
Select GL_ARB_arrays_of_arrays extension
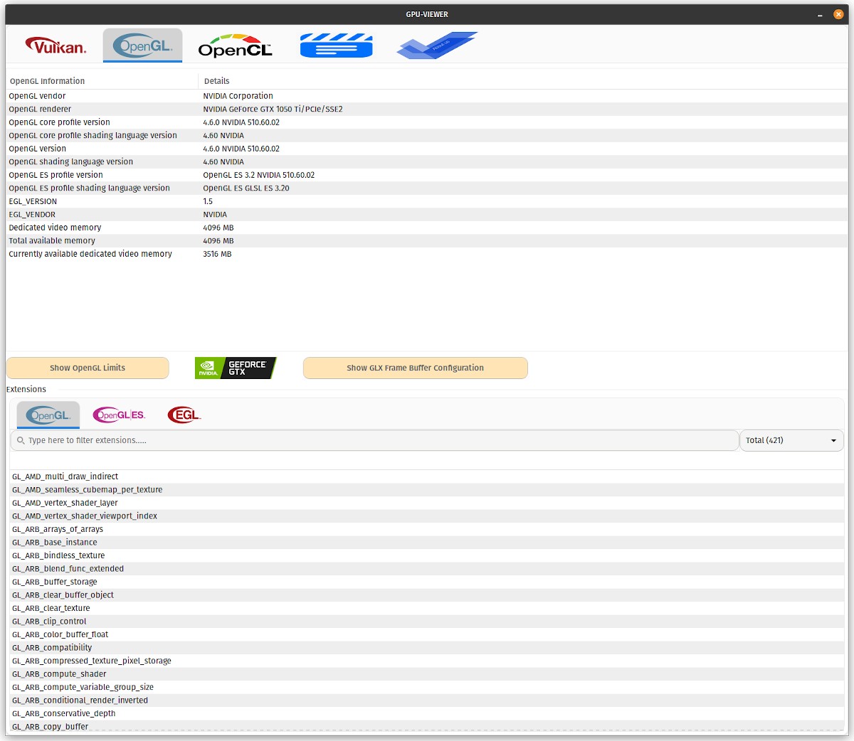(x=427, y=529)
